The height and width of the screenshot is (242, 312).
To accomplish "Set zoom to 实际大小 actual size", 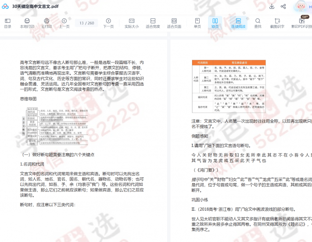I will [132, 23].
